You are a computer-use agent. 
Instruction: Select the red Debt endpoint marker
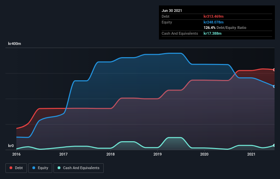pyautogui.click(x=274, y=70)
